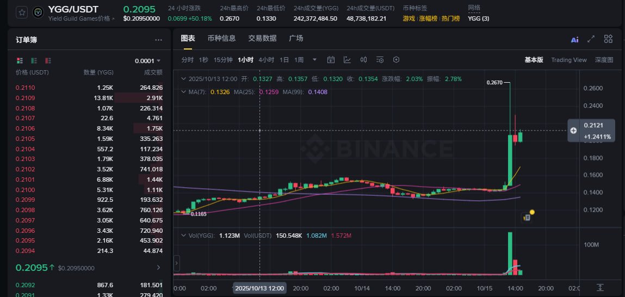Open the Ai analysis tool
The image size is (625, 297).
pyautogui.click(x=574, y=39)
